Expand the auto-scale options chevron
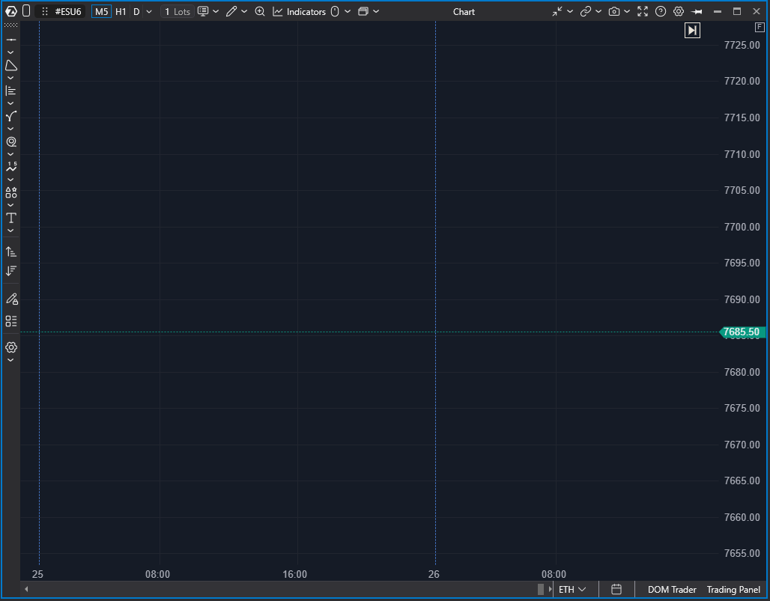Screen dimensions: 770x601 (x=570, y=11)
